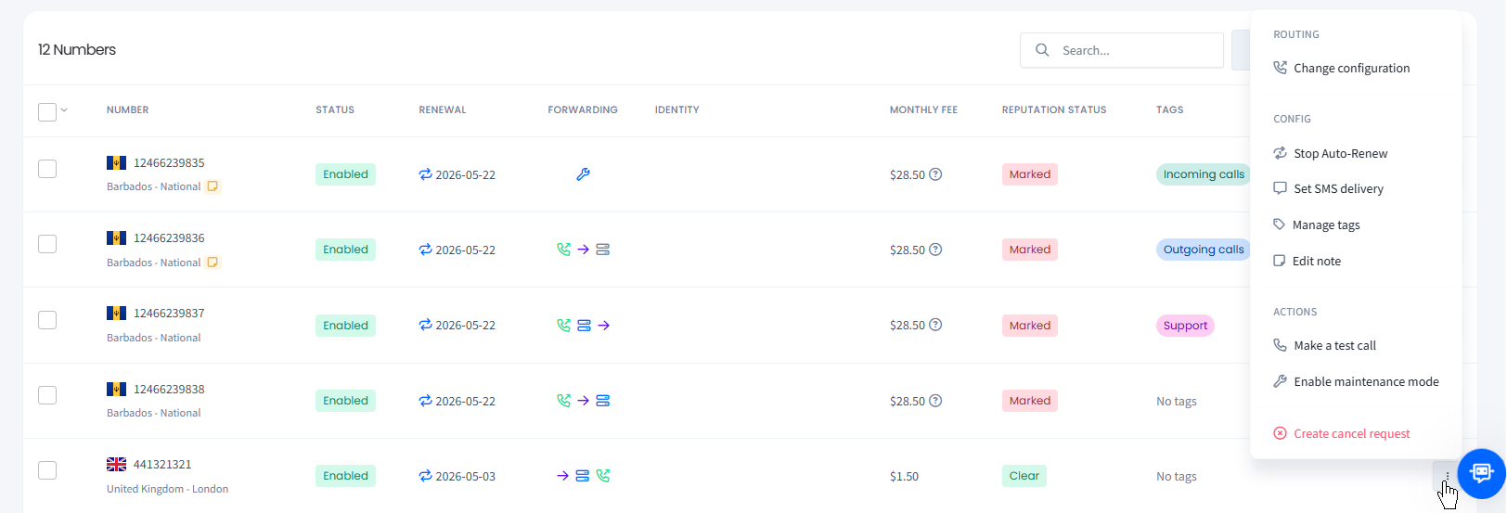
Task: Click the Enabled status for 12466239836
Action: [345, 250]
